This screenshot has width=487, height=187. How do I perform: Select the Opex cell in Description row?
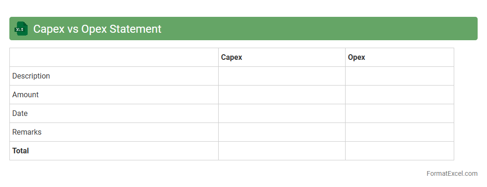coord(399,76)
